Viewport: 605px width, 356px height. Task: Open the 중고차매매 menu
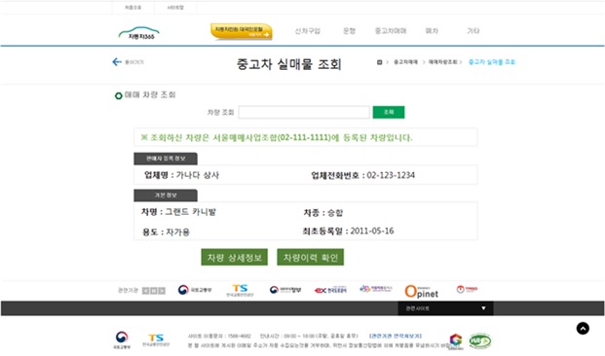coord(391,31)
